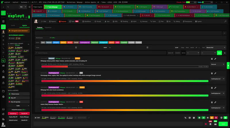Click the orange icon button in bottom toolbar
Image resolution: width=230 pixels, height=128 pixels.
(x=212, y=118)
